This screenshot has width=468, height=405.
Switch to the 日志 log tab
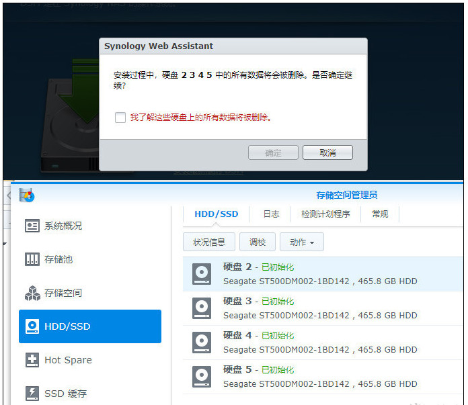(x=271, y=214)
